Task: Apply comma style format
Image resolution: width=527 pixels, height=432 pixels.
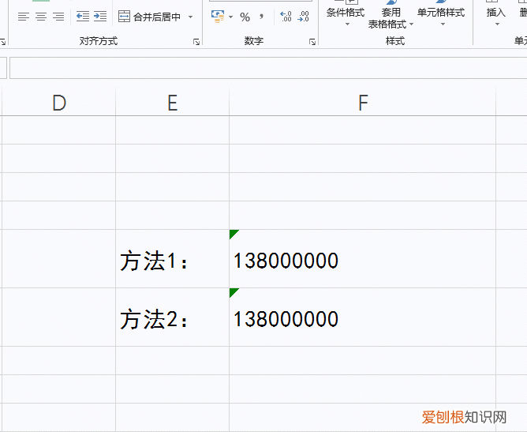Action: click(261, 17)
